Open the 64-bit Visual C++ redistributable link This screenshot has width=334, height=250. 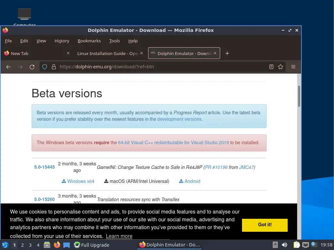(174, 143)
